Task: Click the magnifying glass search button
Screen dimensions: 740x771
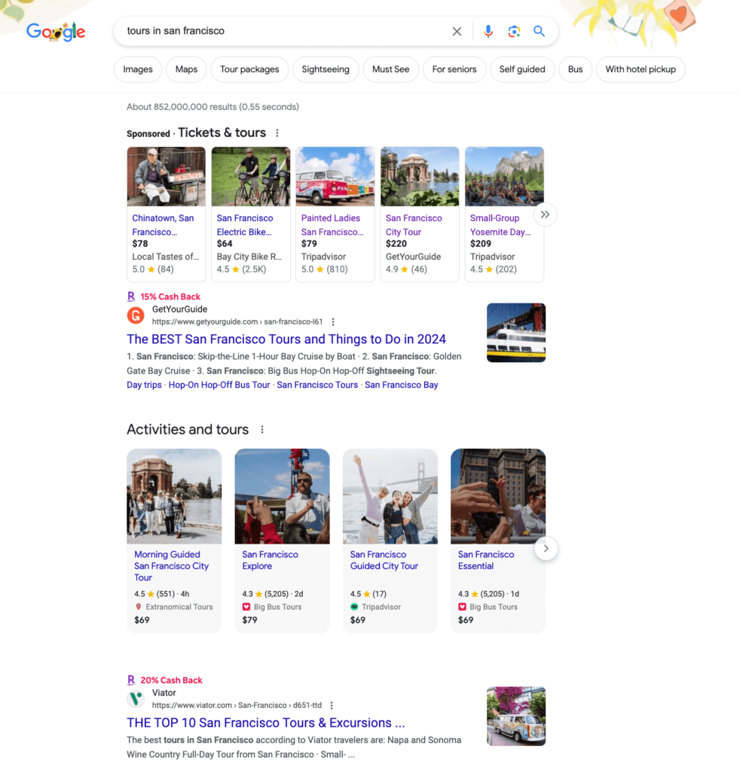Action: coord(539,32)
